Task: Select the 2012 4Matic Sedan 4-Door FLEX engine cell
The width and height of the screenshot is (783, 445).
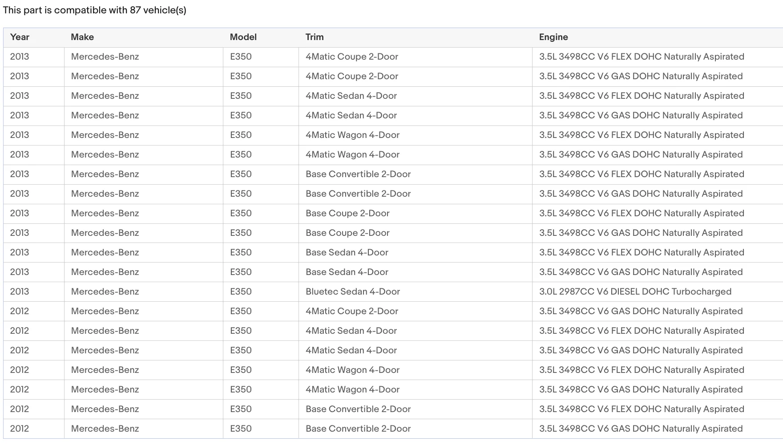Action: pos(658,331)
